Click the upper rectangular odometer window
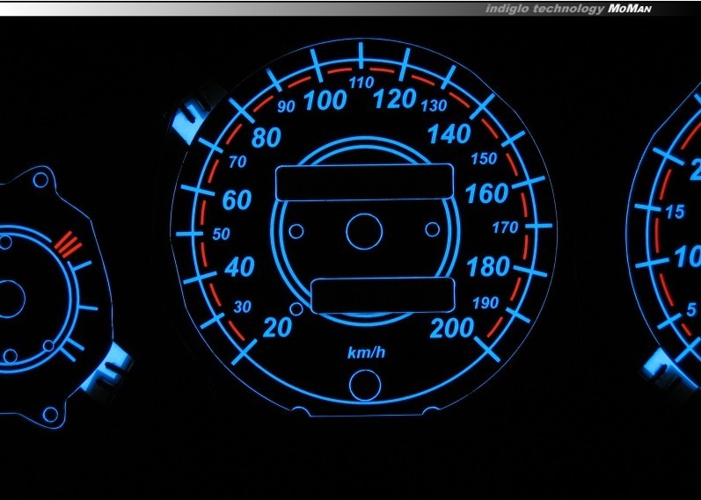701x500 pixels. click(x=364, y=182)
